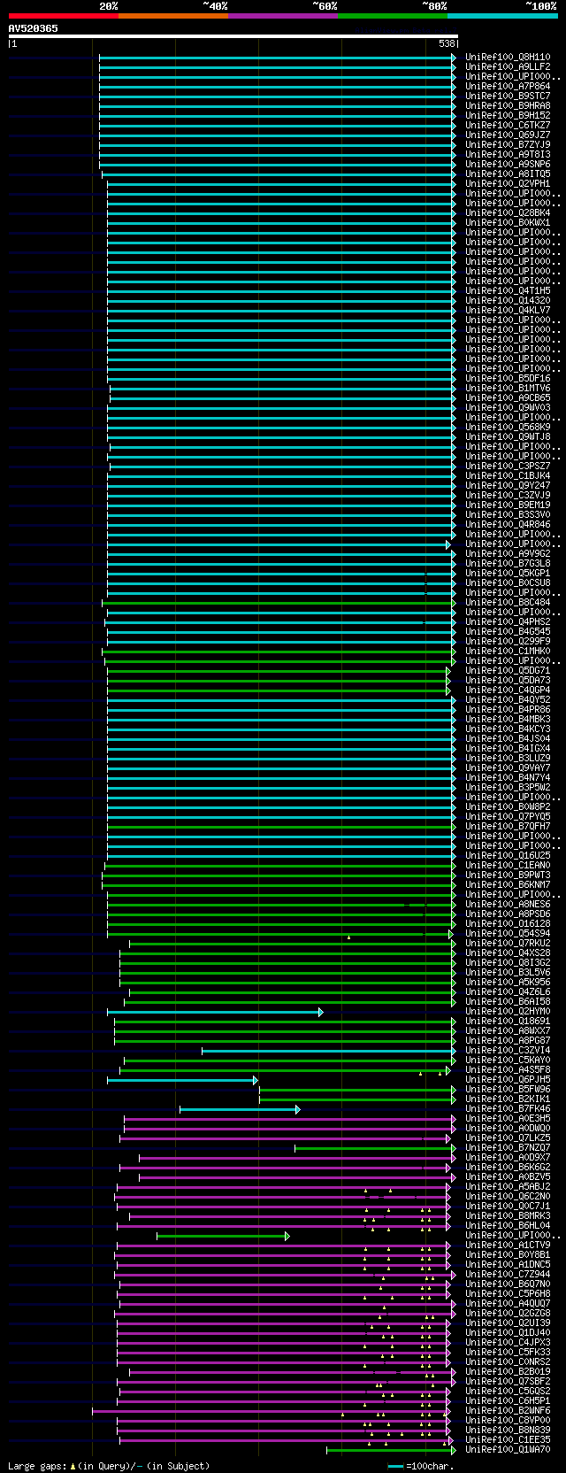Select the UniRef100_C1MHK0 label
The image size is (566, 1473).
[x=508, y=652]
